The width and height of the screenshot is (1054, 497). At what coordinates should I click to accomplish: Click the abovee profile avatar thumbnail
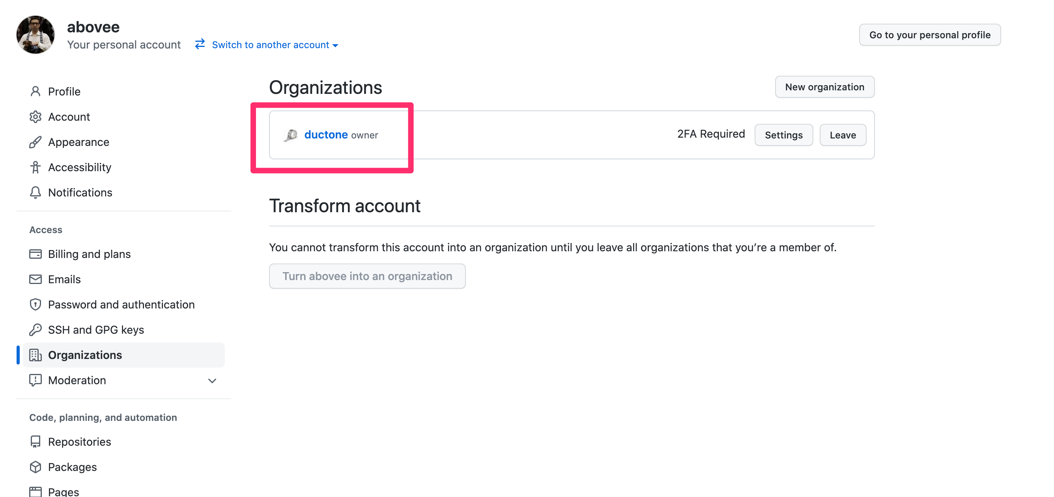point(36,35)
